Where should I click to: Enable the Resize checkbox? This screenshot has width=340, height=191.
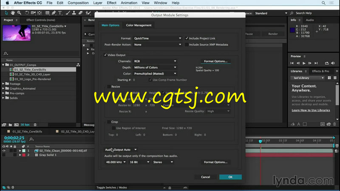pos(109,87)
